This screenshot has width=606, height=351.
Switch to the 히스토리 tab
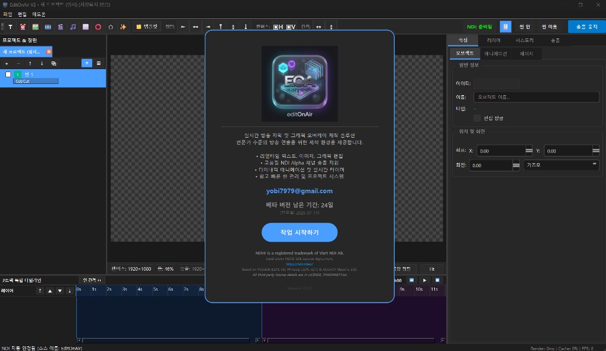[x=524, y=40]
